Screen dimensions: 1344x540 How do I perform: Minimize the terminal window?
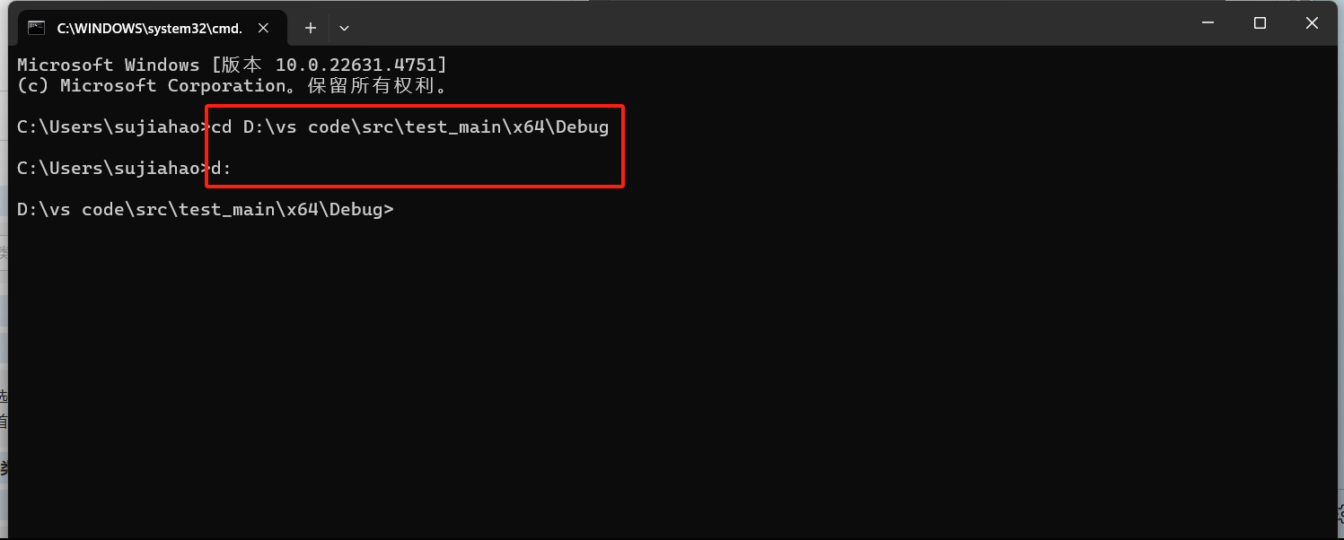tap(1208, 23)
